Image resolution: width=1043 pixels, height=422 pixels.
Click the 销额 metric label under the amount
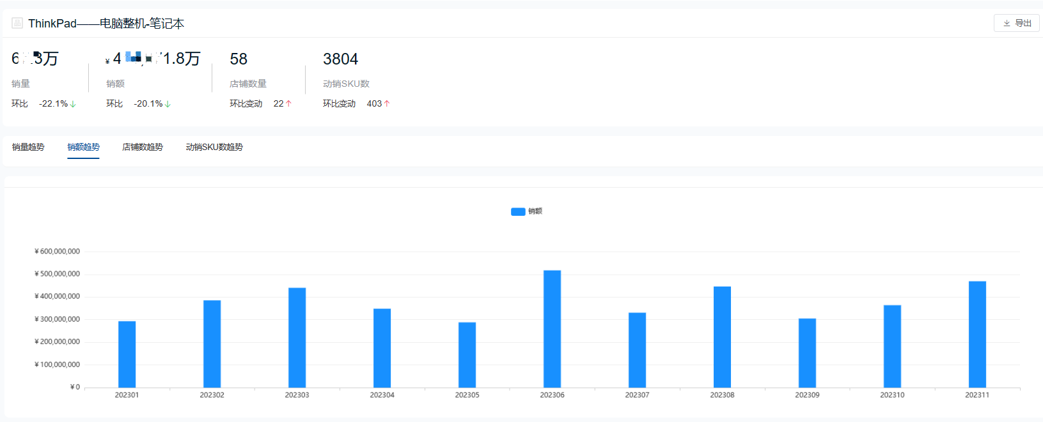click(x=115, y=84)
